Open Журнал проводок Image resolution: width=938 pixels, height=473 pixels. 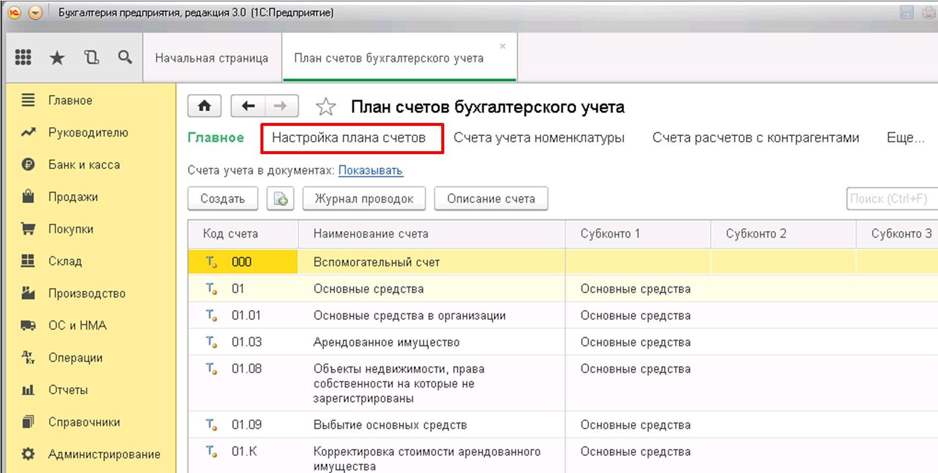(x=364, y=199)
